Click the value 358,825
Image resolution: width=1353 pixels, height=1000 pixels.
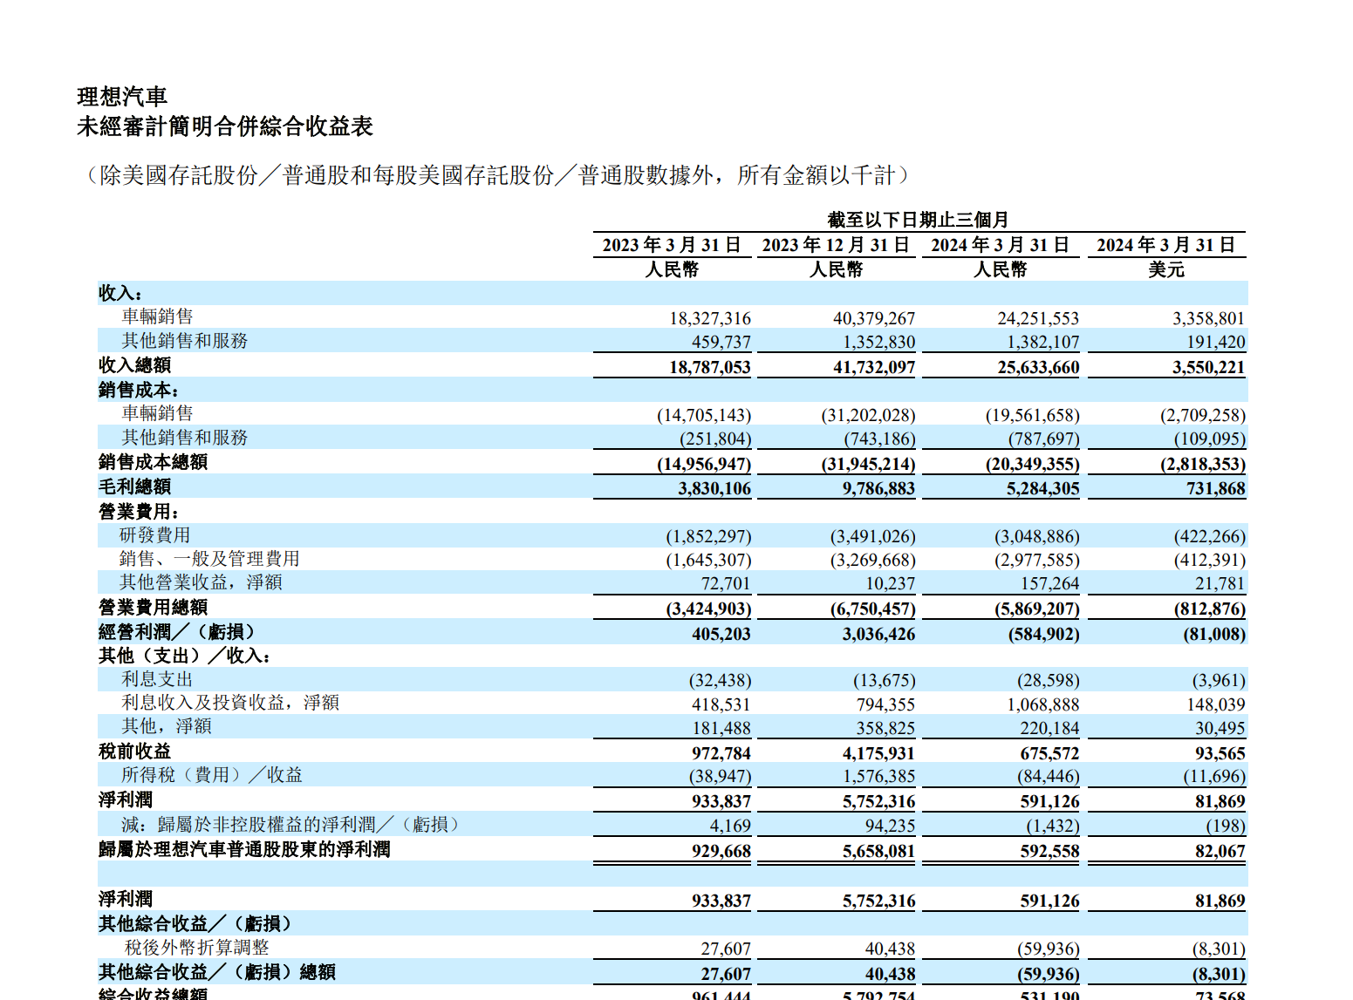885,728
